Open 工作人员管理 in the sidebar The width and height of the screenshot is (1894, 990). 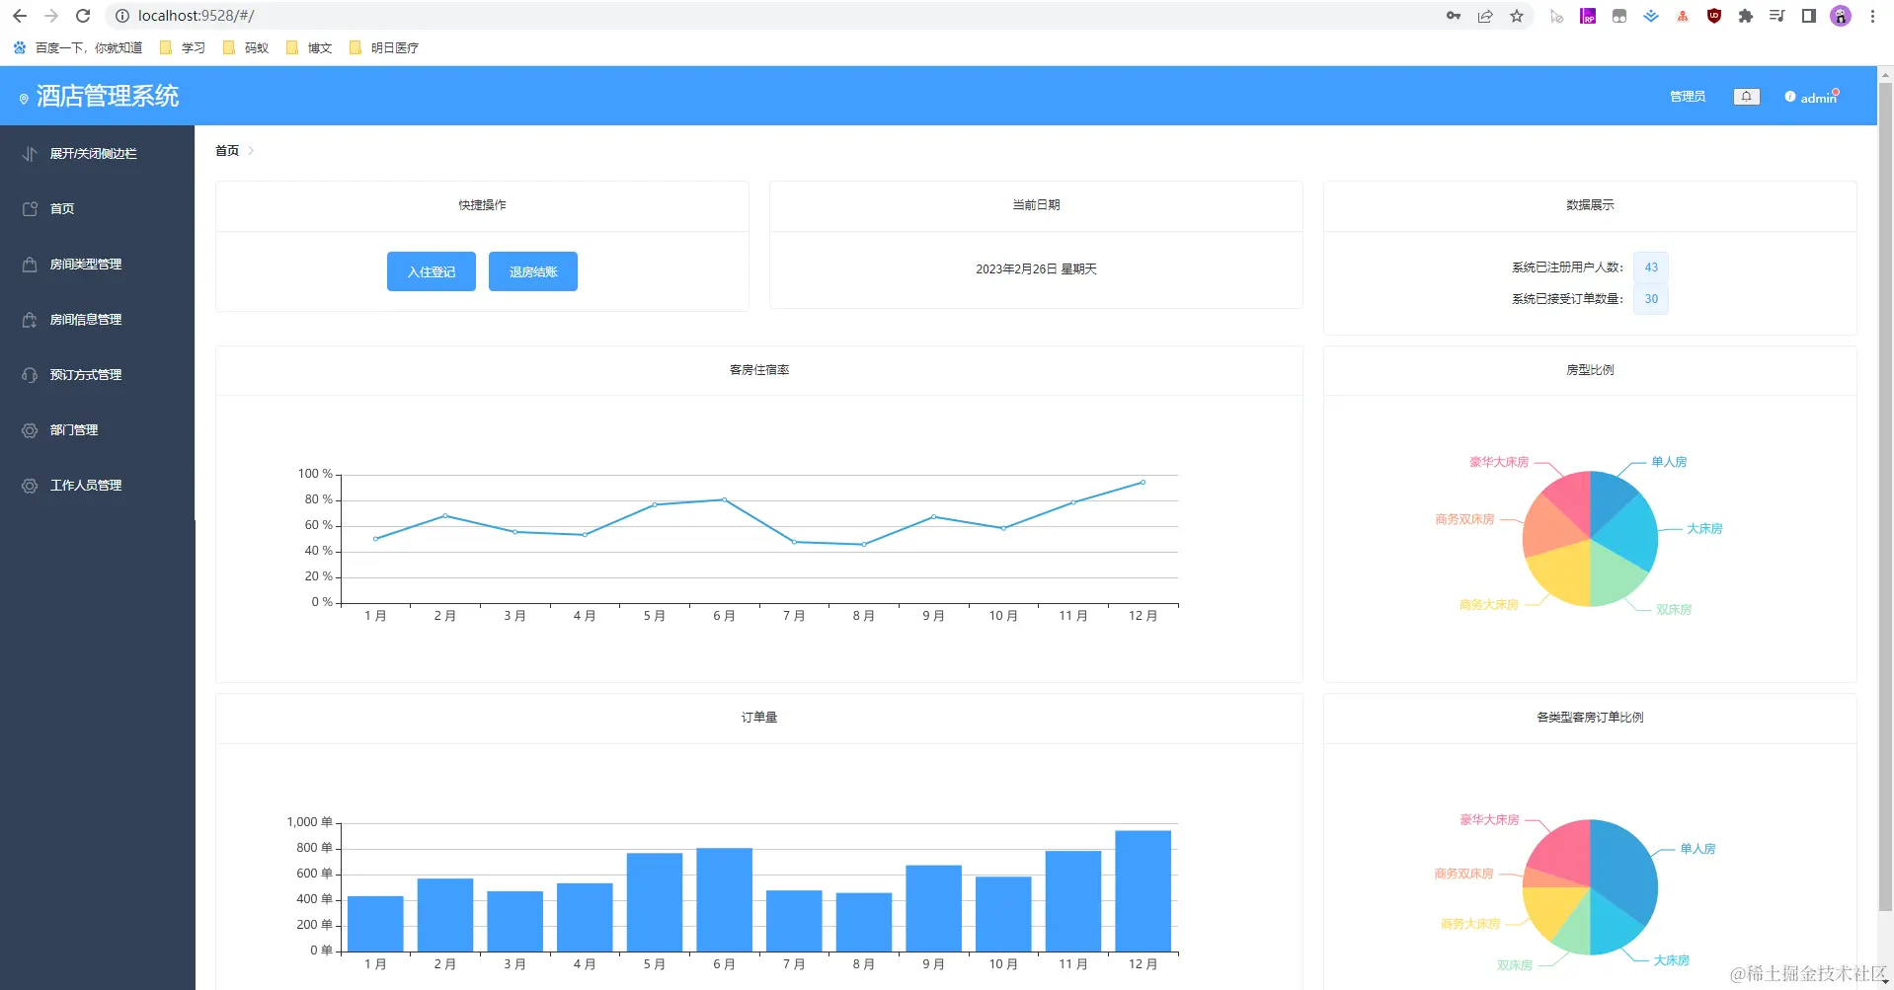97,485
